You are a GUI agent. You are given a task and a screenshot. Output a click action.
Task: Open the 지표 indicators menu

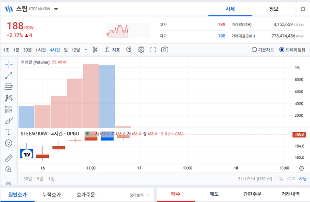(112, 49)
